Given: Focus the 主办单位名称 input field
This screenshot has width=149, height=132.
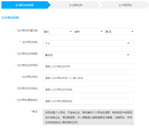Looking at the screenshot, I should point(88,78).
